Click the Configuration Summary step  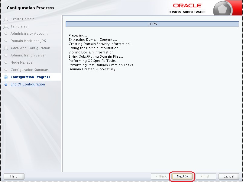[30, 70]
